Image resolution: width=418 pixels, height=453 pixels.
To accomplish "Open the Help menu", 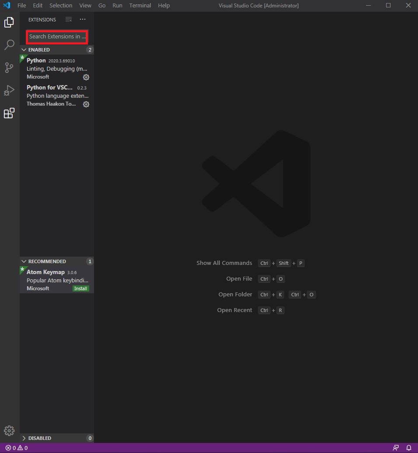I will pos(164,6).
